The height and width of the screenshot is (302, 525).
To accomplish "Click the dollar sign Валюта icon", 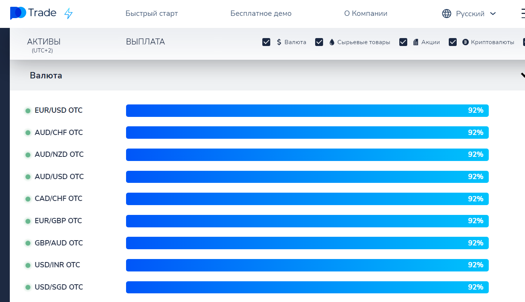I will (x=279, y=42).
